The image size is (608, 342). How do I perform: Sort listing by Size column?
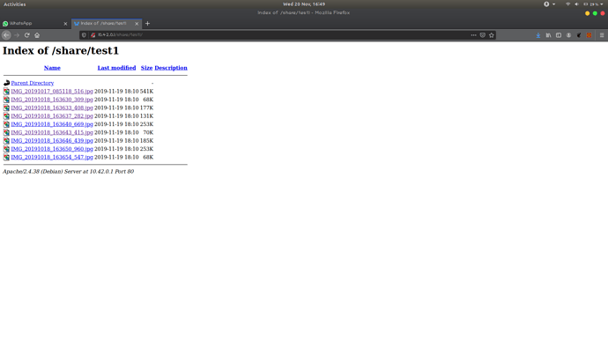146,68
